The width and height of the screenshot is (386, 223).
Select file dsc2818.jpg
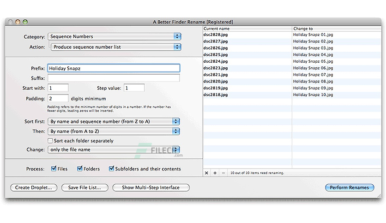tap(216, 94)
